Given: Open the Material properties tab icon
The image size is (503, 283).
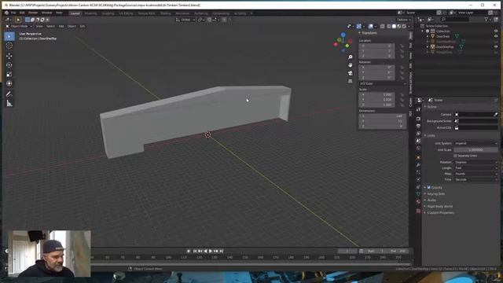Looking at the screenshot, I should coord(418,201).
